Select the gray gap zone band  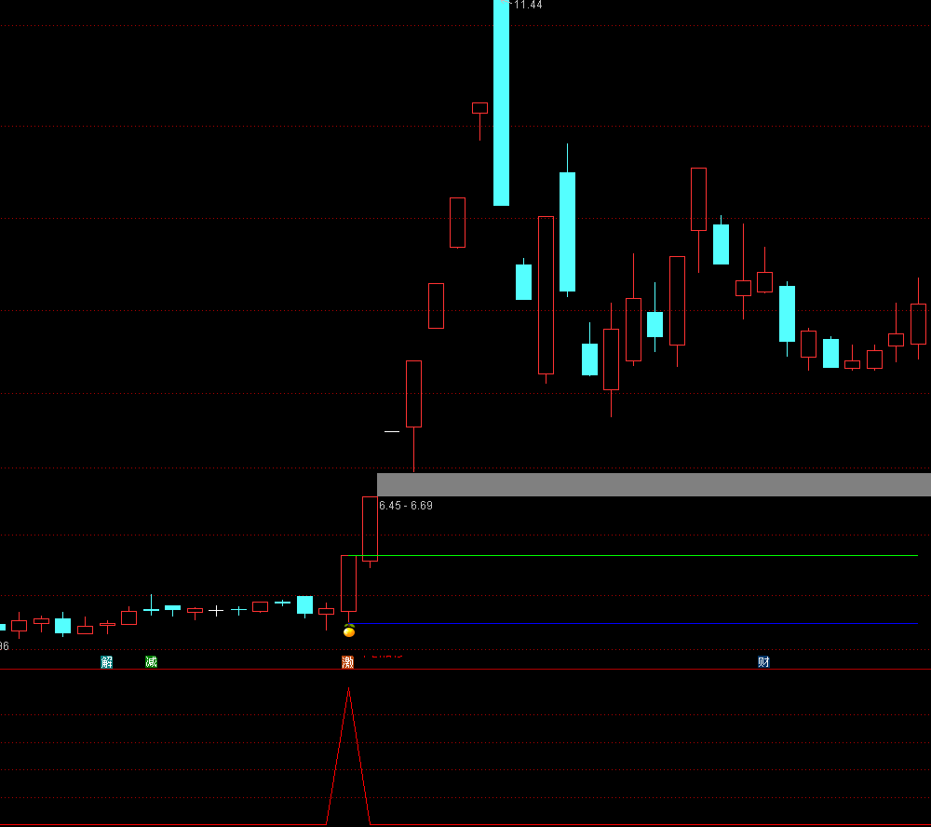[x=652, y=484]
